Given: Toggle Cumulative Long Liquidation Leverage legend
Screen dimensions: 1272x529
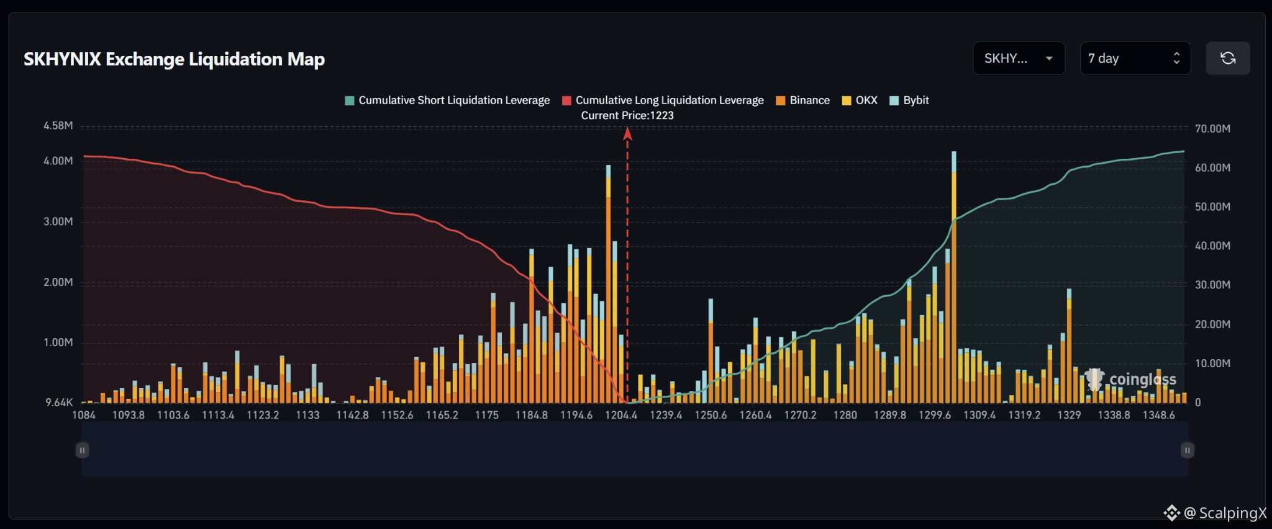Looking at the screenshot, I should (x=663, y=100).
